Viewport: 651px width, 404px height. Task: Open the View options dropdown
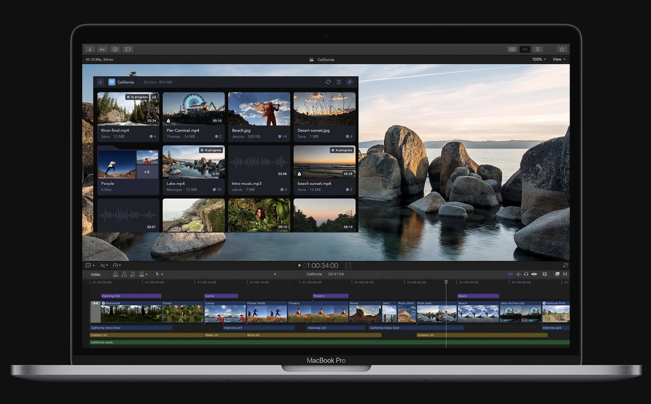point(559,59)
